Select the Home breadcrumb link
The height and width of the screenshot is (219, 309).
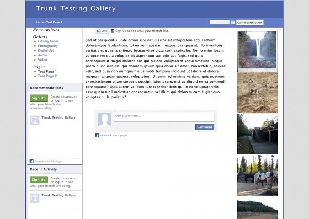40,22
